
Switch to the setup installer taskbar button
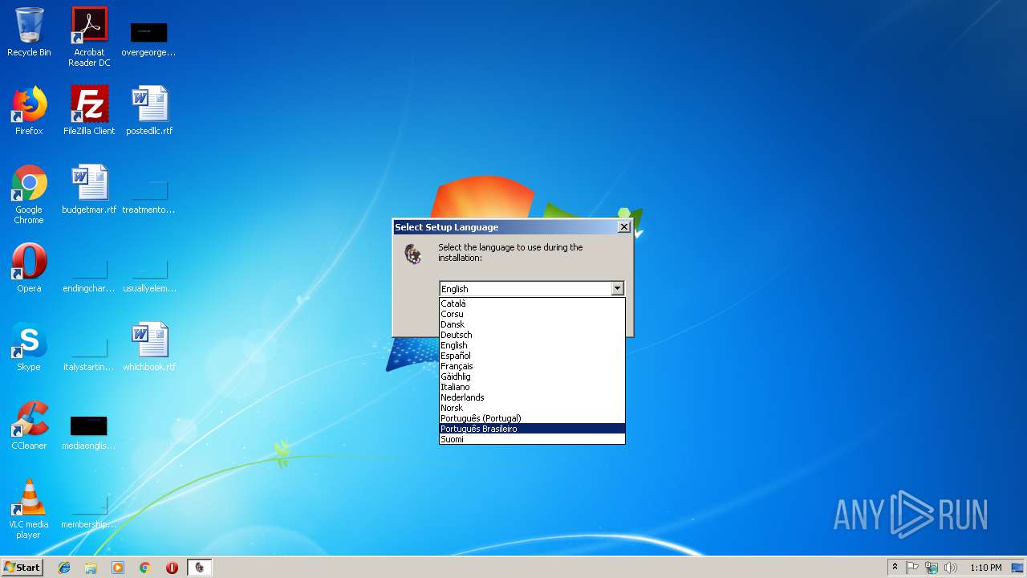coord(200,568)
